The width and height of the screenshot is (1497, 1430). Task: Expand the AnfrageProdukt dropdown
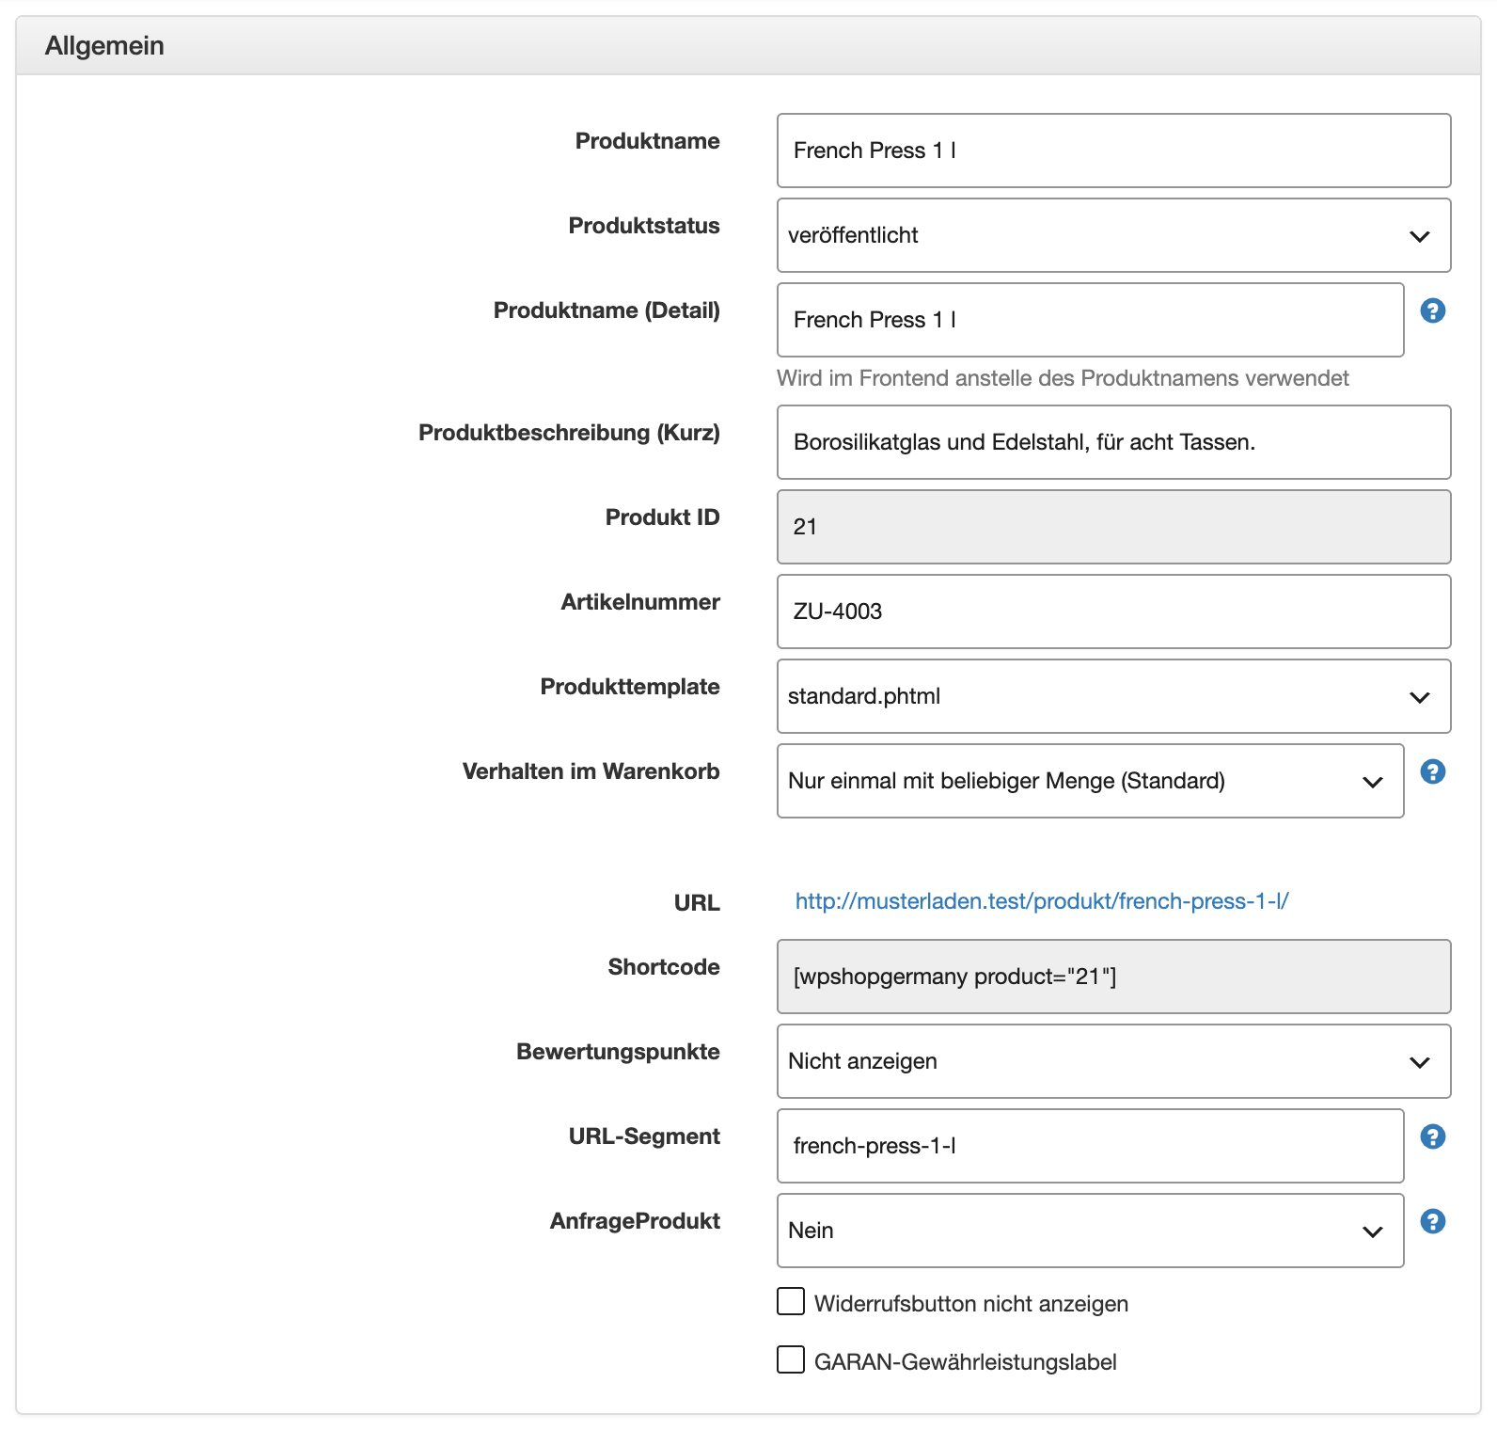(1090, 1231)
